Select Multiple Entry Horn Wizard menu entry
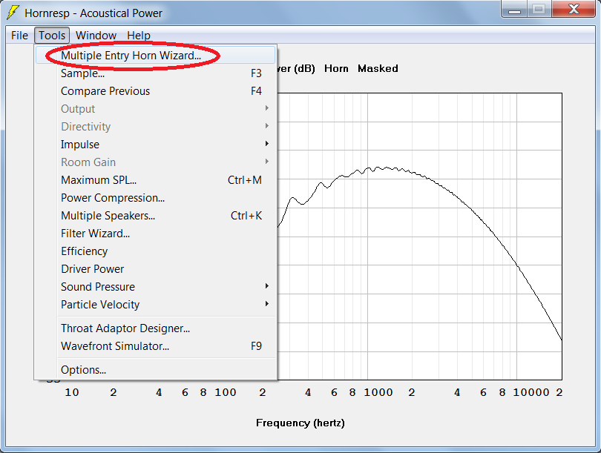The width and height of the screenshot is (601, 453). pyautogui.click(x=155, y=55)
